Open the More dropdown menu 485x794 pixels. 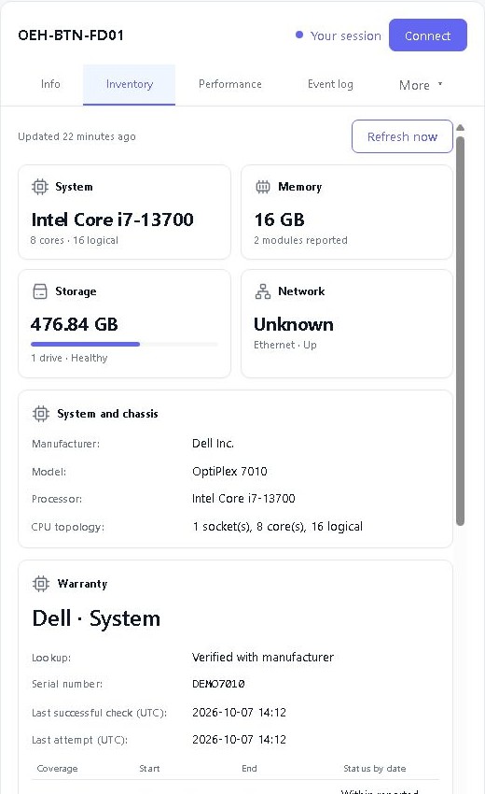421,85
